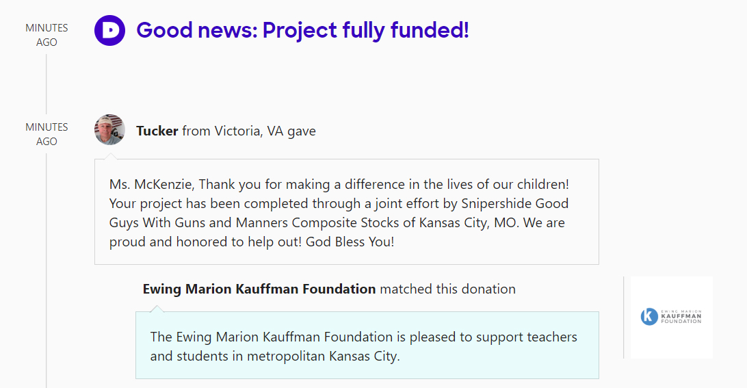Open Tucker's profile photo
This screenshot has width=747, height=388.
[x=109, y=130]
